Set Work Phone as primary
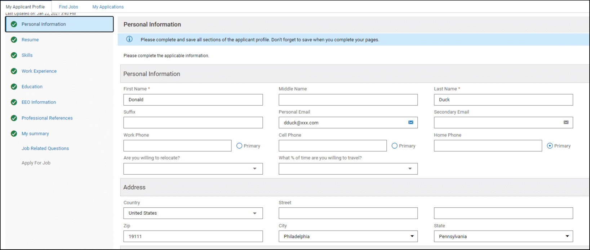 239,146
